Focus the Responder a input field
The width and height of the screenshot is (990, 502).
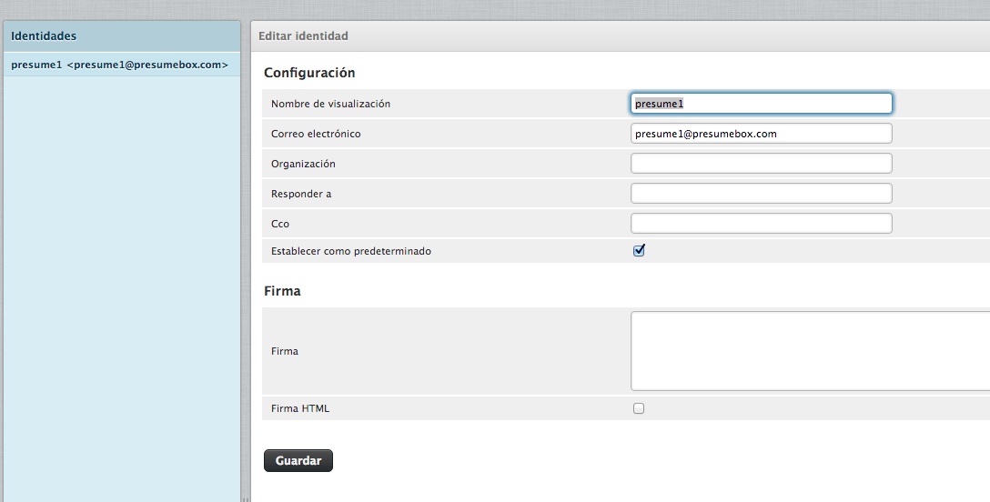point(761,194)
